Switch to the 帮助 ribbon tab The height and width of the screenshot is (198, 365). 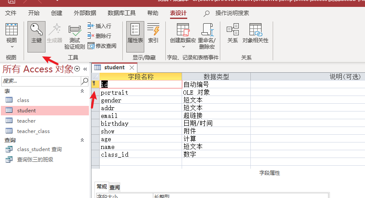[x=153, y=13]
